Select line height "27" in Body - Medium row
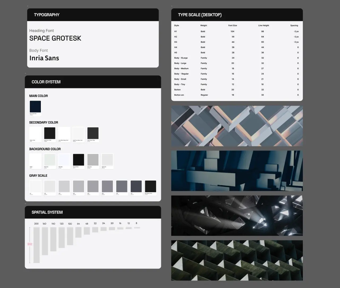This screenshot has width=340, height=288. pos(262,68)
